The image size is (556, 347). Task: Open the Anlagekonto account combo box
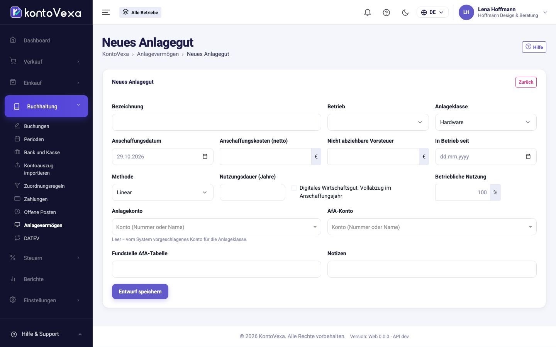pos(216,227)
